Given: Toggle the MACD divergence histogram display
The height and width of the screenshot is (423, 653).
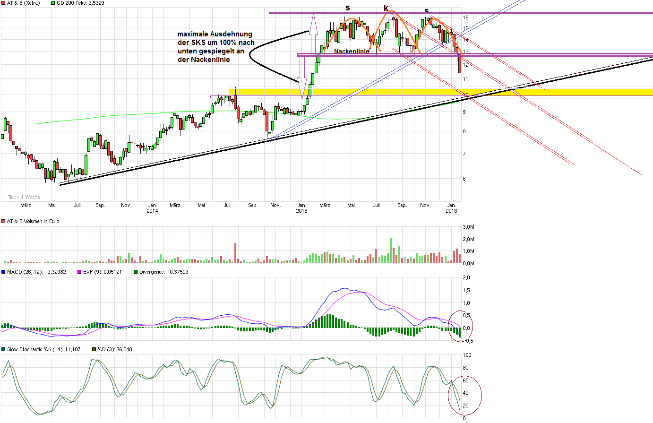Looking at the screenshot, I should pos(135,271).
